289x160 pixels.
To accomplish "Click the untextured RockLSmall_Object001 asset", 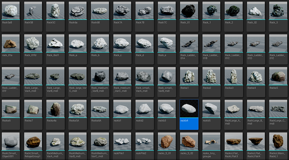I will (11, 146).
